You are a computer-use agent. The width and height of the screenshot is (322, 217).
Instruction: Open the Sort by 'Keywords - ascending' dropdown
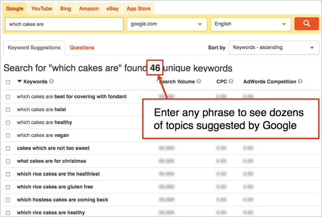click(274, 48)
